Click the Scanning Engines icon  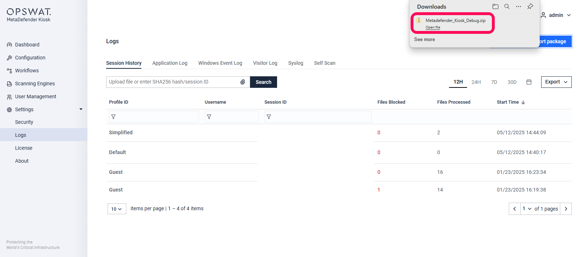click(9, 84)
